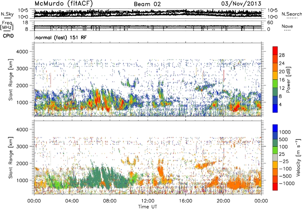Click the "Slant Range [km]" label of power panel

[x=11, y=80]
